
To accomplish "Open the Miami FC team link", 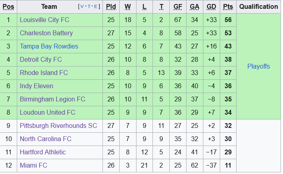I will pos(34,165).
